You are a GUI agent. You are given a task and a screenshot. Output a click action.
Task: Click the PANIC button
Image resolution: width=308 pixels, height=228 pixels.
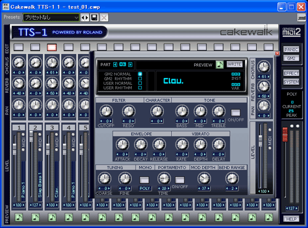coord(291,49)
